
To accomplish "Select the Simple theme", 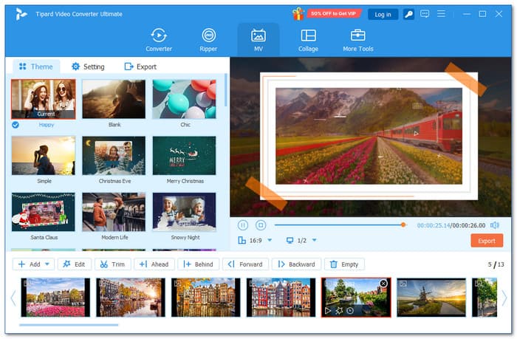I will 43,155.
